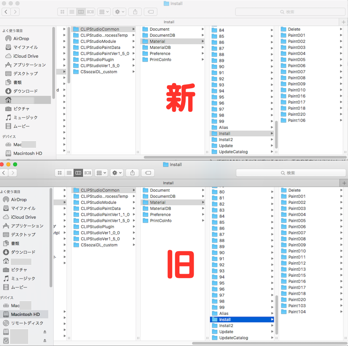Switch bottom window to column view

pyautogui.click(x=78, y=173)
